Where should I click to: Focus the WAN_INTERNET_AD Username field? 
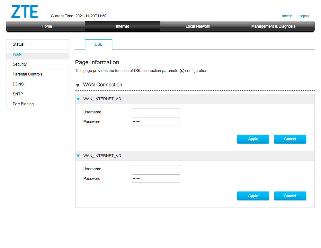click(156, 112)
